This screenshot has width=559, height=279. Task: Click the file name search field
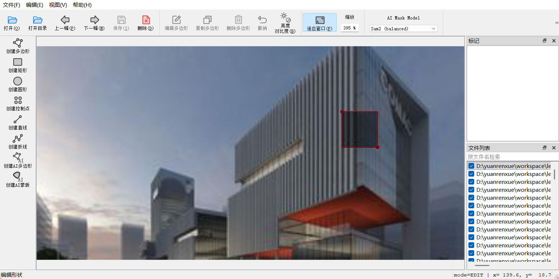click(509, 157)
